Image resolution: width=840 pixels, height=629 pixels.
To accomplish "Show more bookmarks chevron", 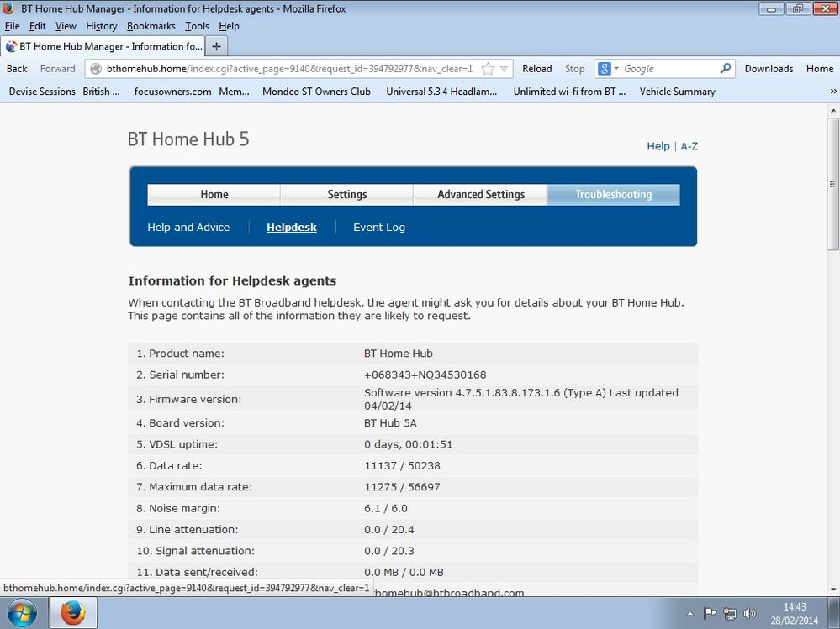I will tap(833, 92).
